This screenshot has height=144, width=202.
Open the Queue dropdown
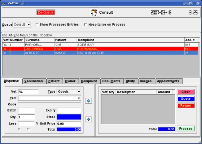click(x=22, y=25)
